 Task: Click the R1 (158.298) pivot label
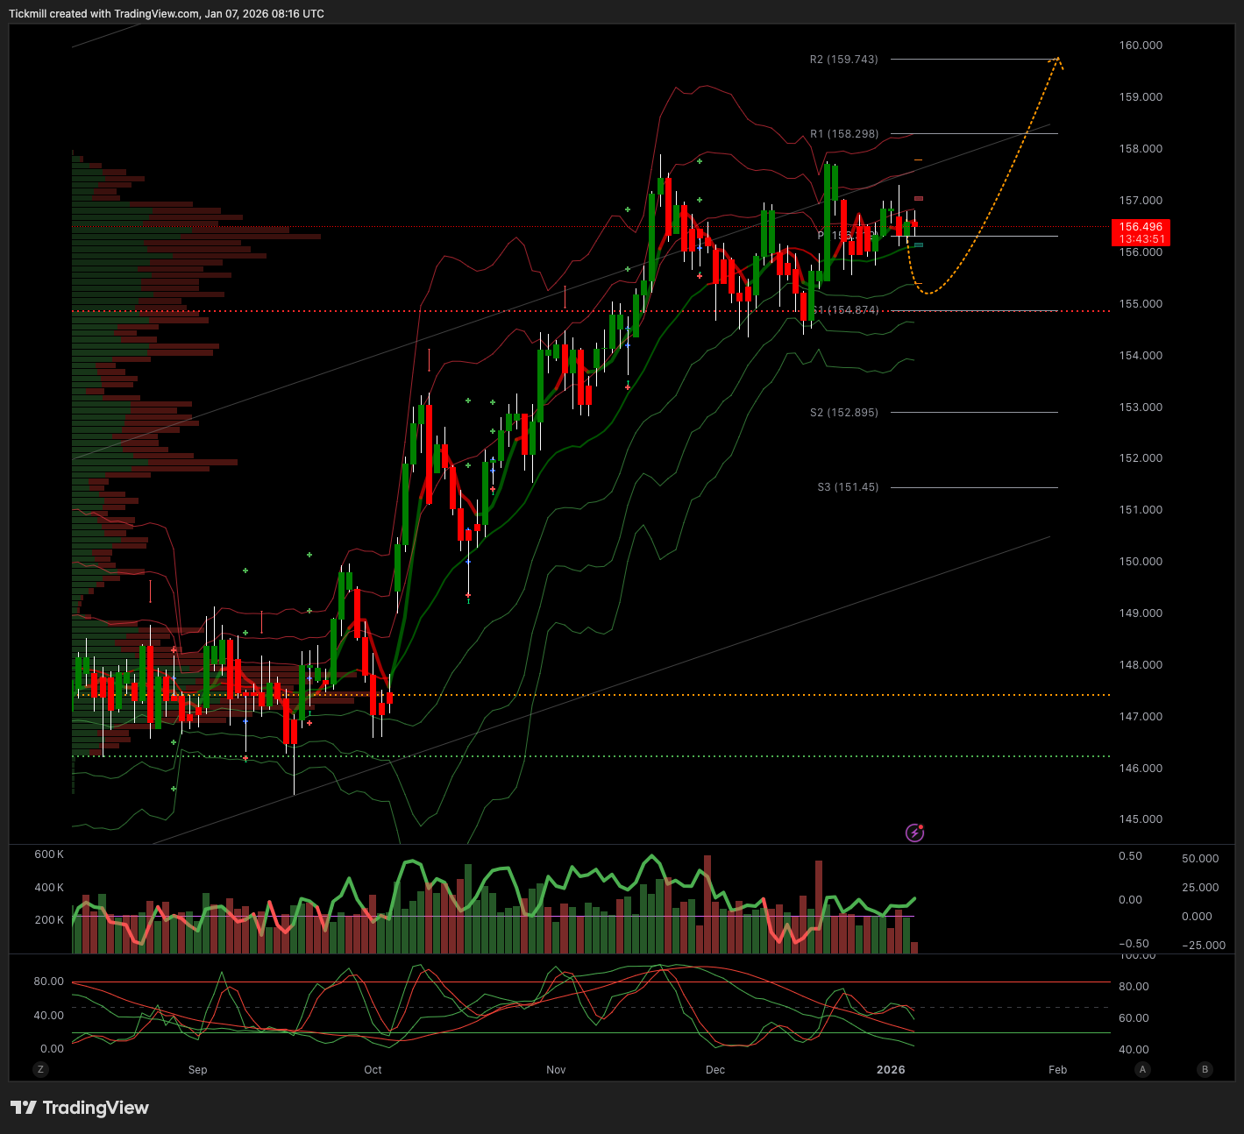click(x=843, y=134)
